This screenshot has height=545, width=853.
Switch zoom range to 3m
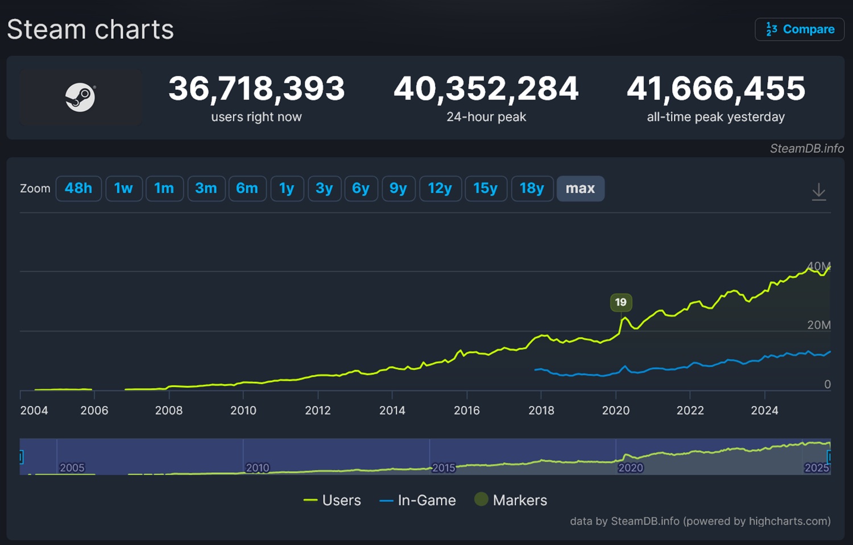tap(206, 189)
